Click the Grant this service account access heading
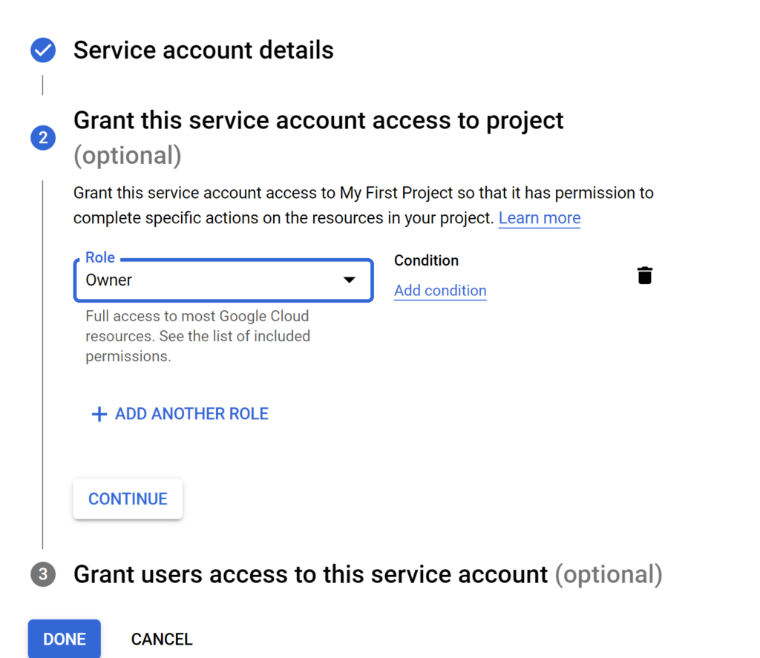 [x=318, y=137]
